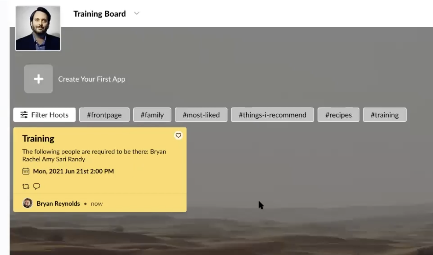
Task: Click the Mon, 2021 Jun 21st date text
Action: tap(73, 171)
